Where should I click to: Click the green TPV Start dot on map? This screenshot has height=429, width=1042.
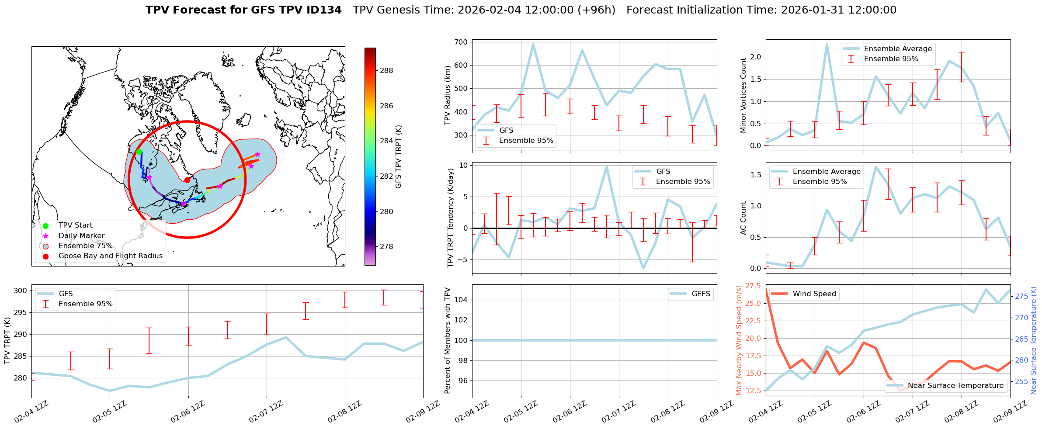139,152
